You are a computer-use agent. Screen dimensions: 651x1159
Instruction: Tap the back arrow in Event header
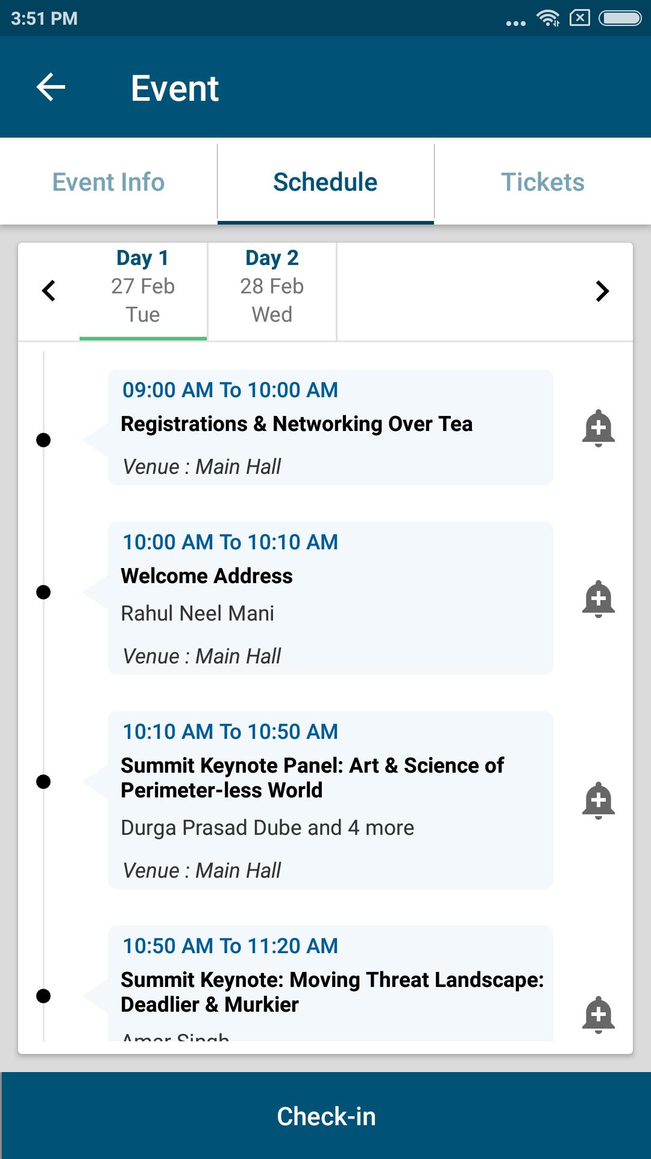tap(51, 88)
